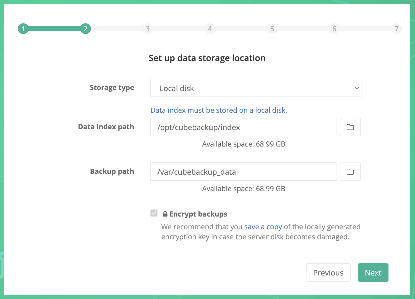Viewport: 415px width, 299px height.
Task: Click the chevron on the Storage type field
Action: point(356,88)
